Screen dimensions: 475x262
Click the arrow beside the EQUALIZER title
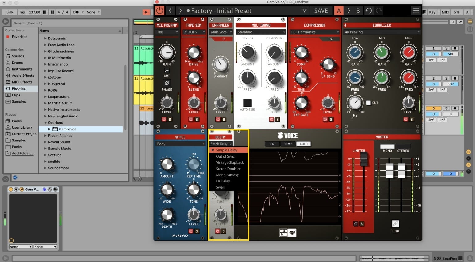345,25
